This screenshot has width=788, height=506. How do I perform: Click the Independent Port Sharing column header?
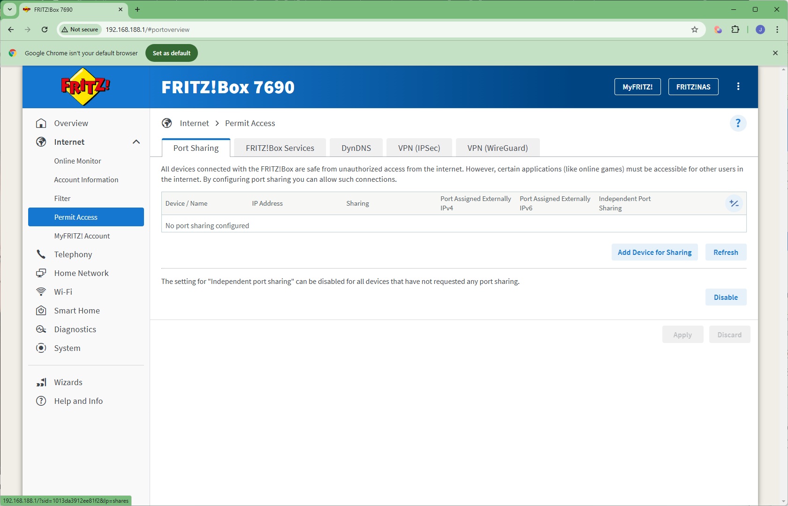(625, 203)
